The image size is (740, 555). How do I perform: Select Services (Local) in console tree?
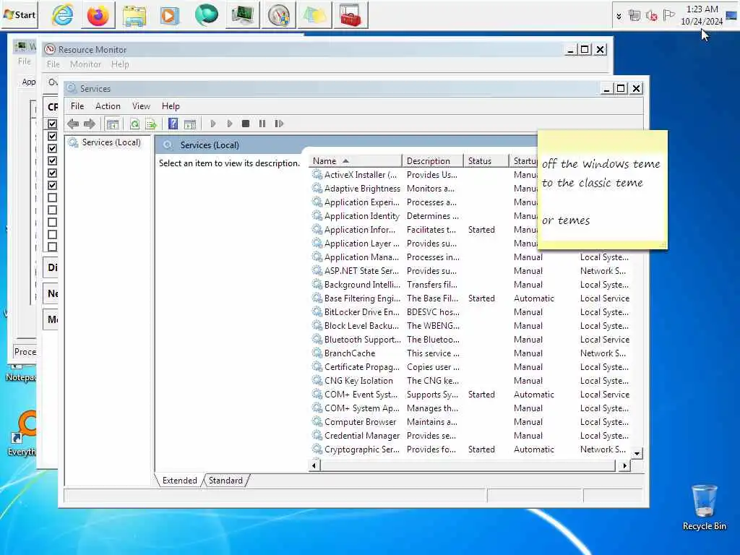(111, 142)
